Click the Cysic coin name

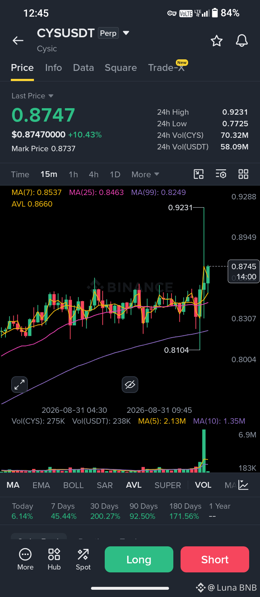(47, 48)
